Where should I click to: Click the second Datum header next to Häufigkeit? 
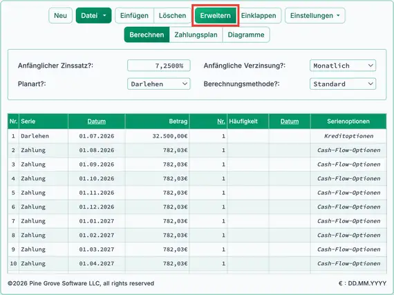[290, 122]
